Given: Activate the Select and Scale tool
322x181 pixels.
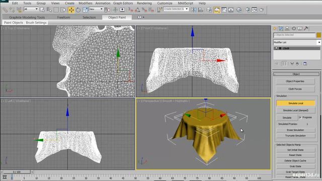Looking at the screenshot, I should pyautogui.click(x=85, y=10).
